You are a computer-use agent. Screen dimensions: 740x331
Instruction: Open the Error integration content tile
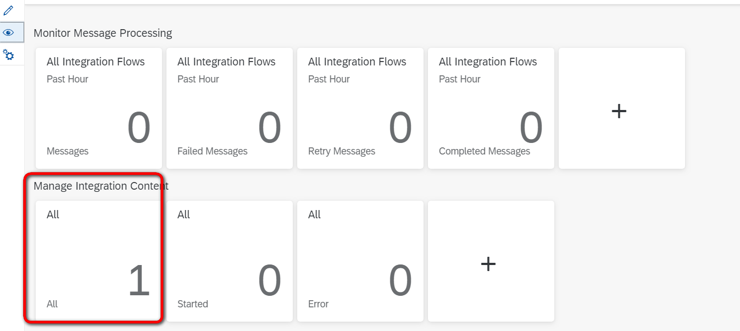[360, 261]
